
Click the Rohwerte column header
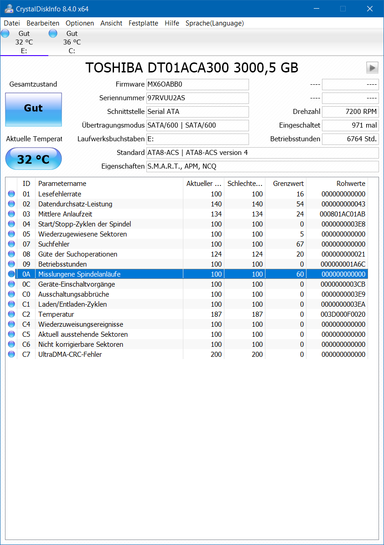(337, 184)
